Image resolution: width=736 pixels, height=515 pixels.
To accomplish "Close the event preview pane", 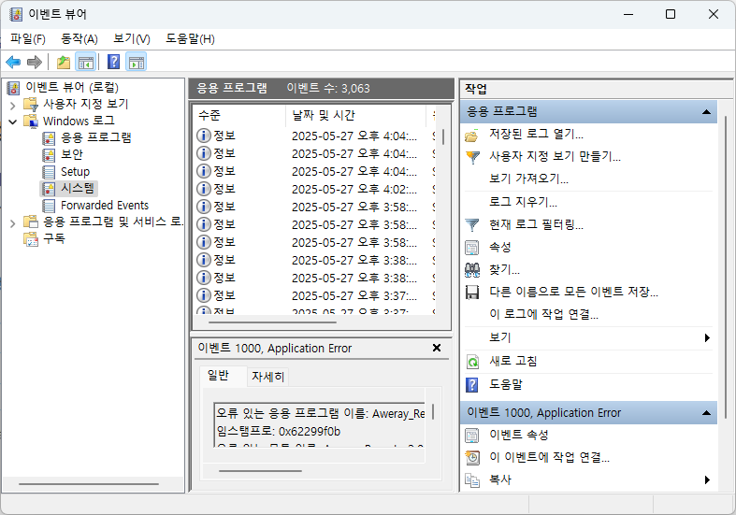I will (437, 348).
